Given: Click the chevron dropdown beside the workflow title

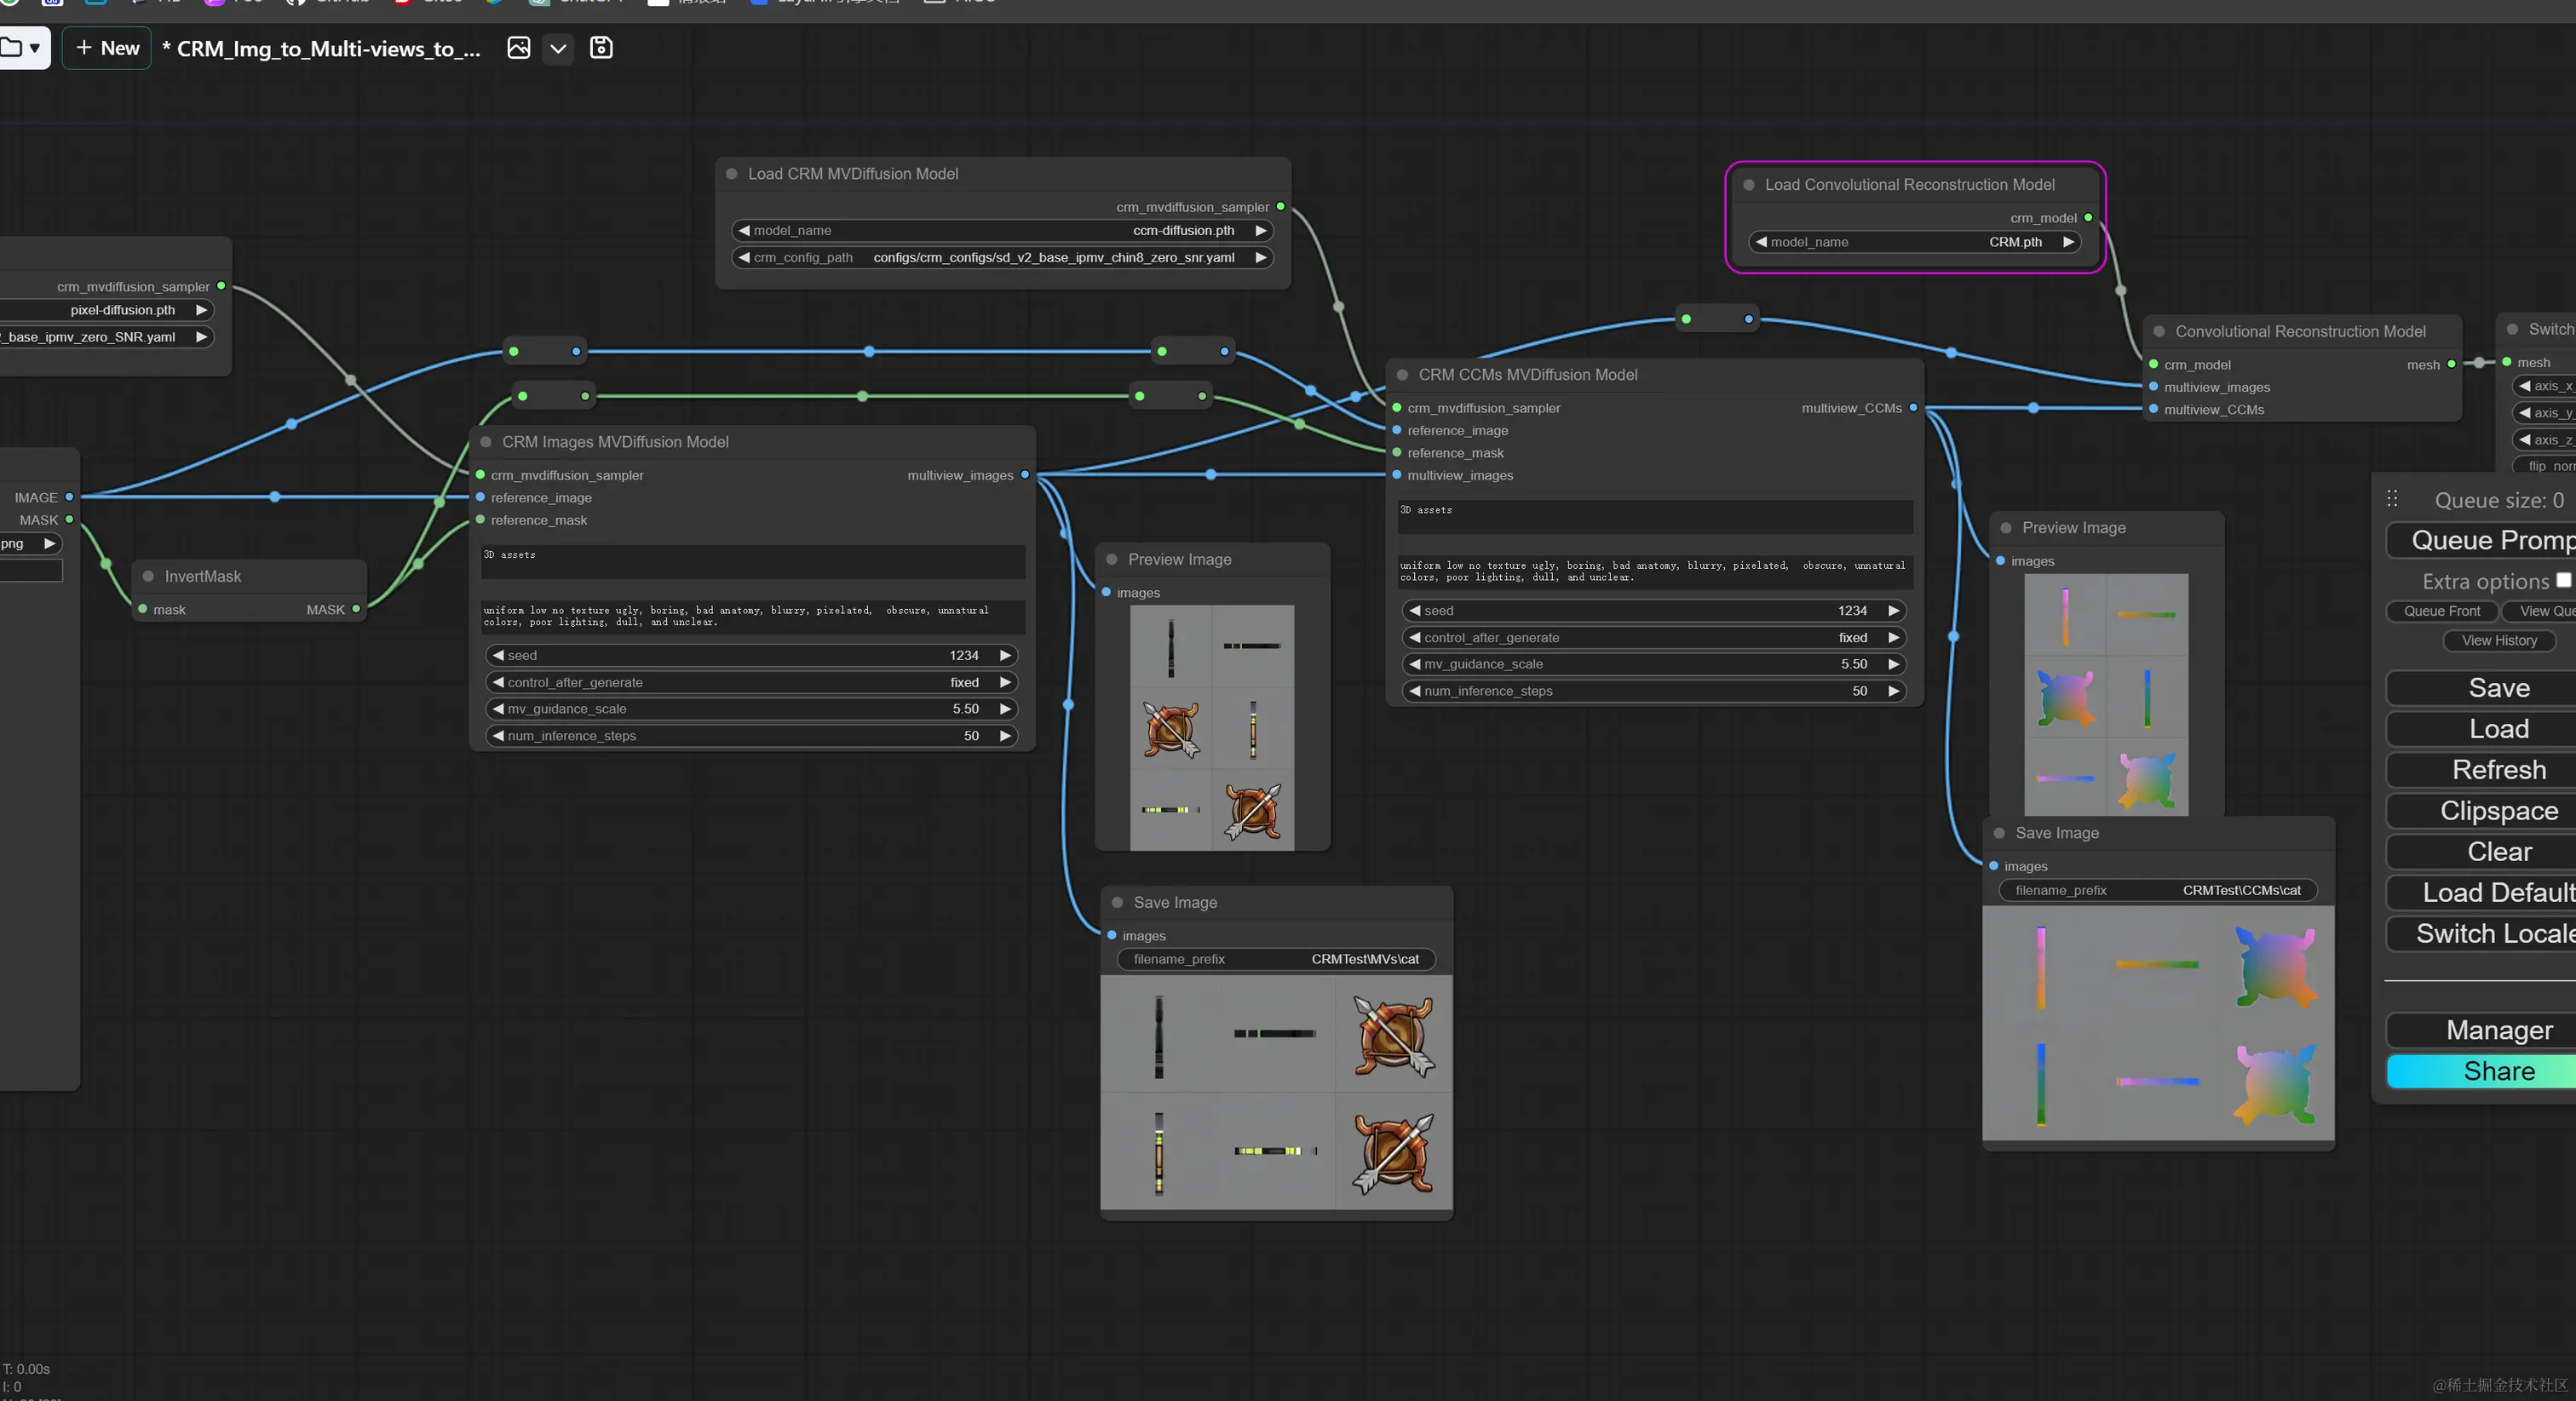Looking at the screenshot, I should [x=558, y=48].
